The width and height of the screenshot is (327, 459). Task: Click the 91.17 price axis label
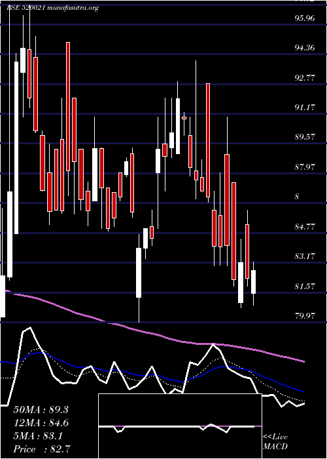click(305, 108)
